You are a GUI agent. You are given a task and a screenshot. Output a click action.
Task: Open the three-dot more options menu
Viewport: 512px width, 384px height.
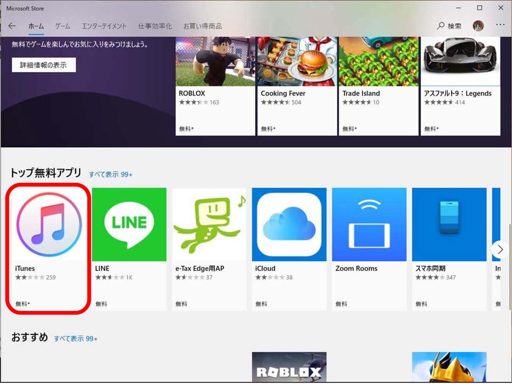click(x=500, y=25)
